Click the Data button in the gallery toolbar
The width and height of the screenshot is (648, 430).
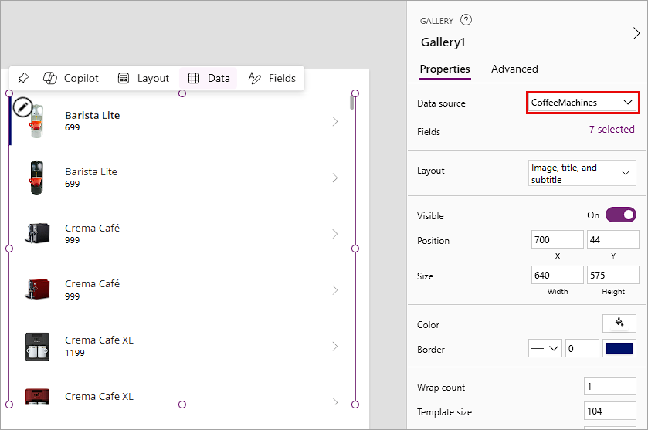(209, 78)
